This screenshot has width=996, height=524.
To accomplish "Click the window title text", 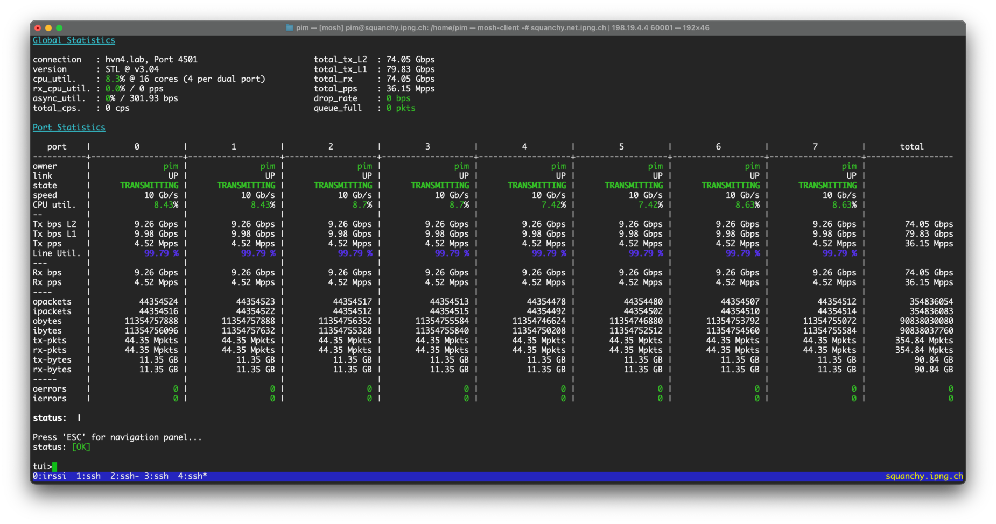I will 502,27.
